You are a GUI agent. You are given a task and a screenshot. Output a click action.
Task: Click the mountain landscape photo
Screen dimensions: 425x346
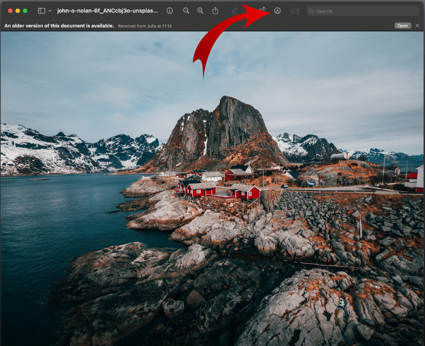212,188
